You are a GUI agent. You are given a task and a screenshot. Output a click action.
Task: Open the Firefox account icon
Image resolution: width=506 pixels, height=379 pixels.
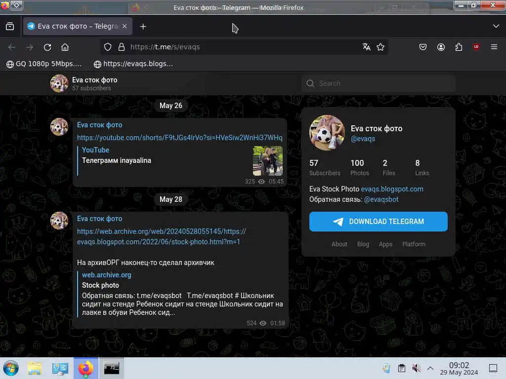[x=441, y=47]
